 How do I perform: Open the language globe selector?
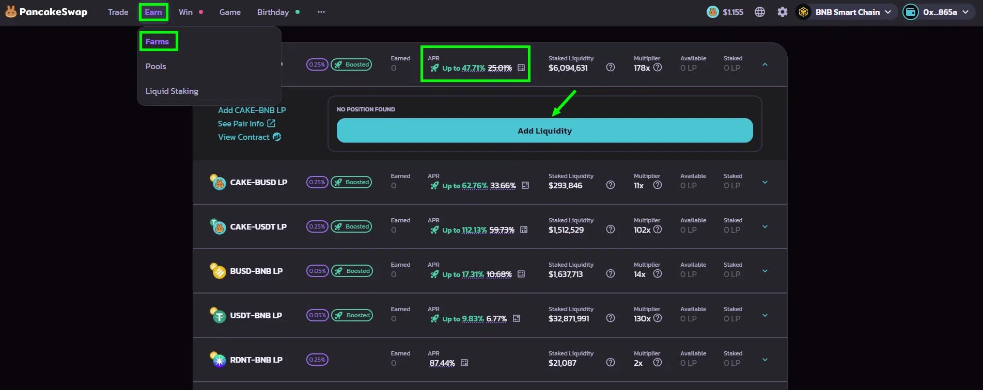(760, 12)
